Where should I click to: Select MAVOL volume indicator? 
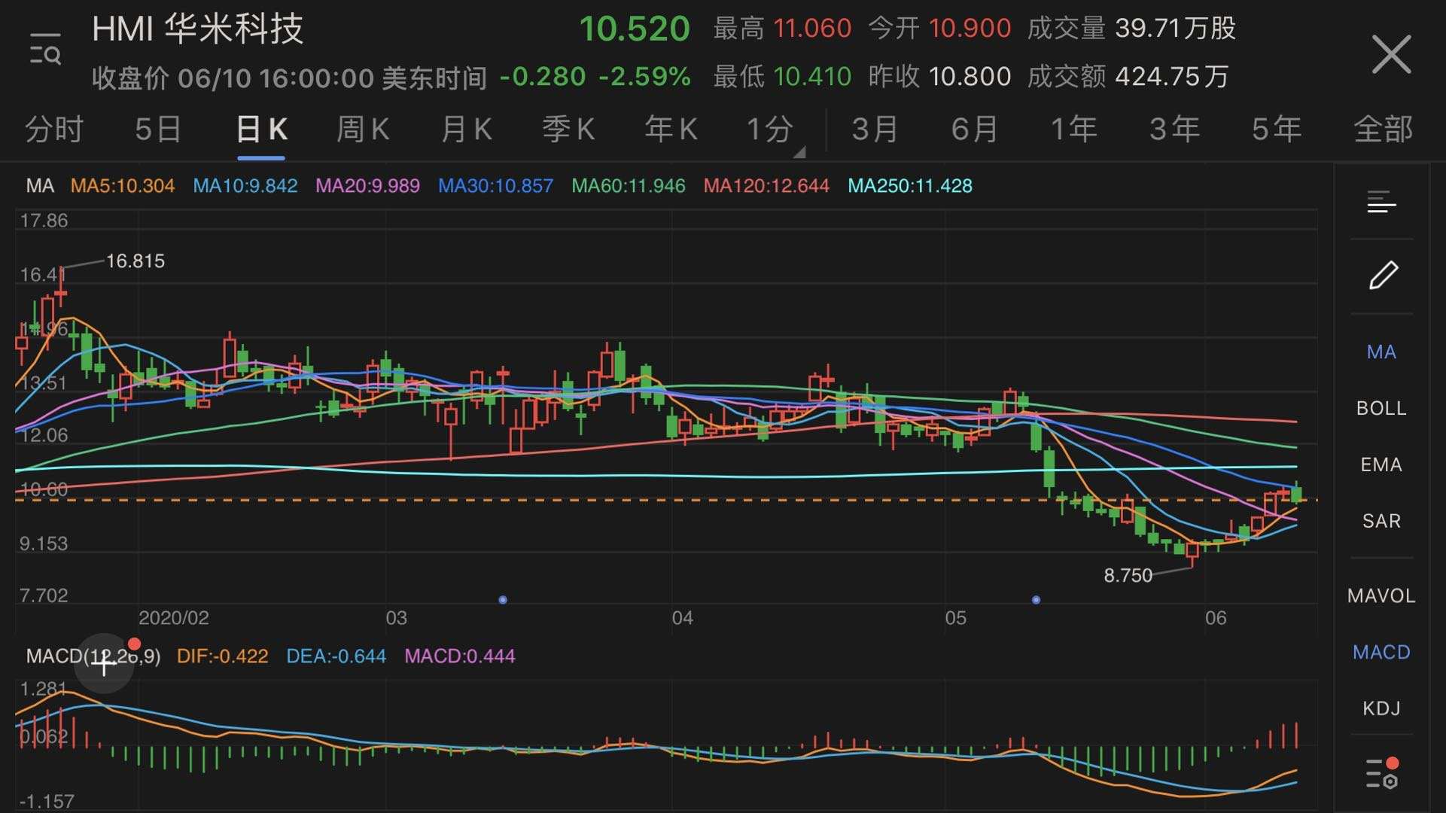(1381, 595)
